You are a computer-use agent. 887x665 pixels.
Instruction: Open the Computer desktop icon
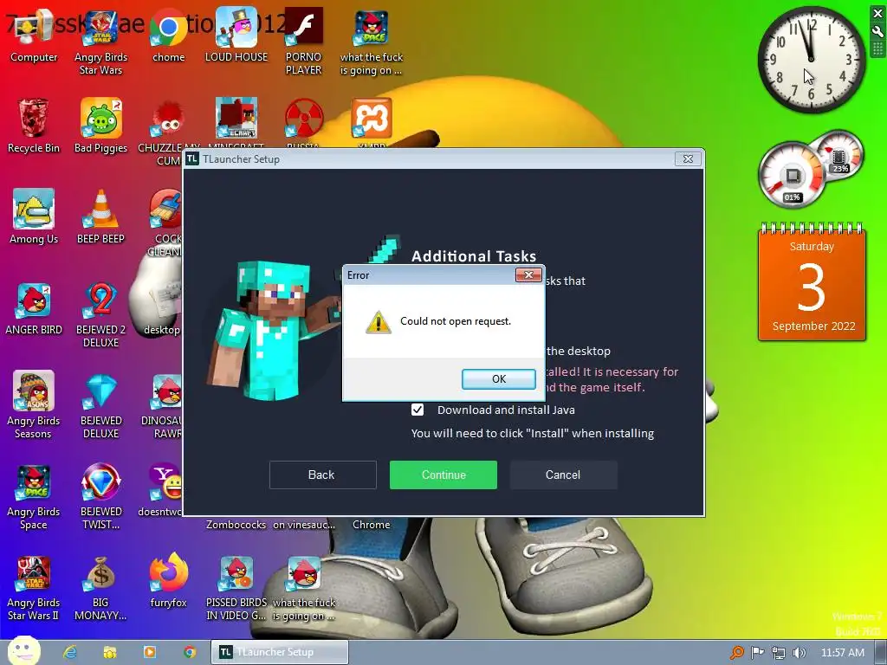coord(34,35)
